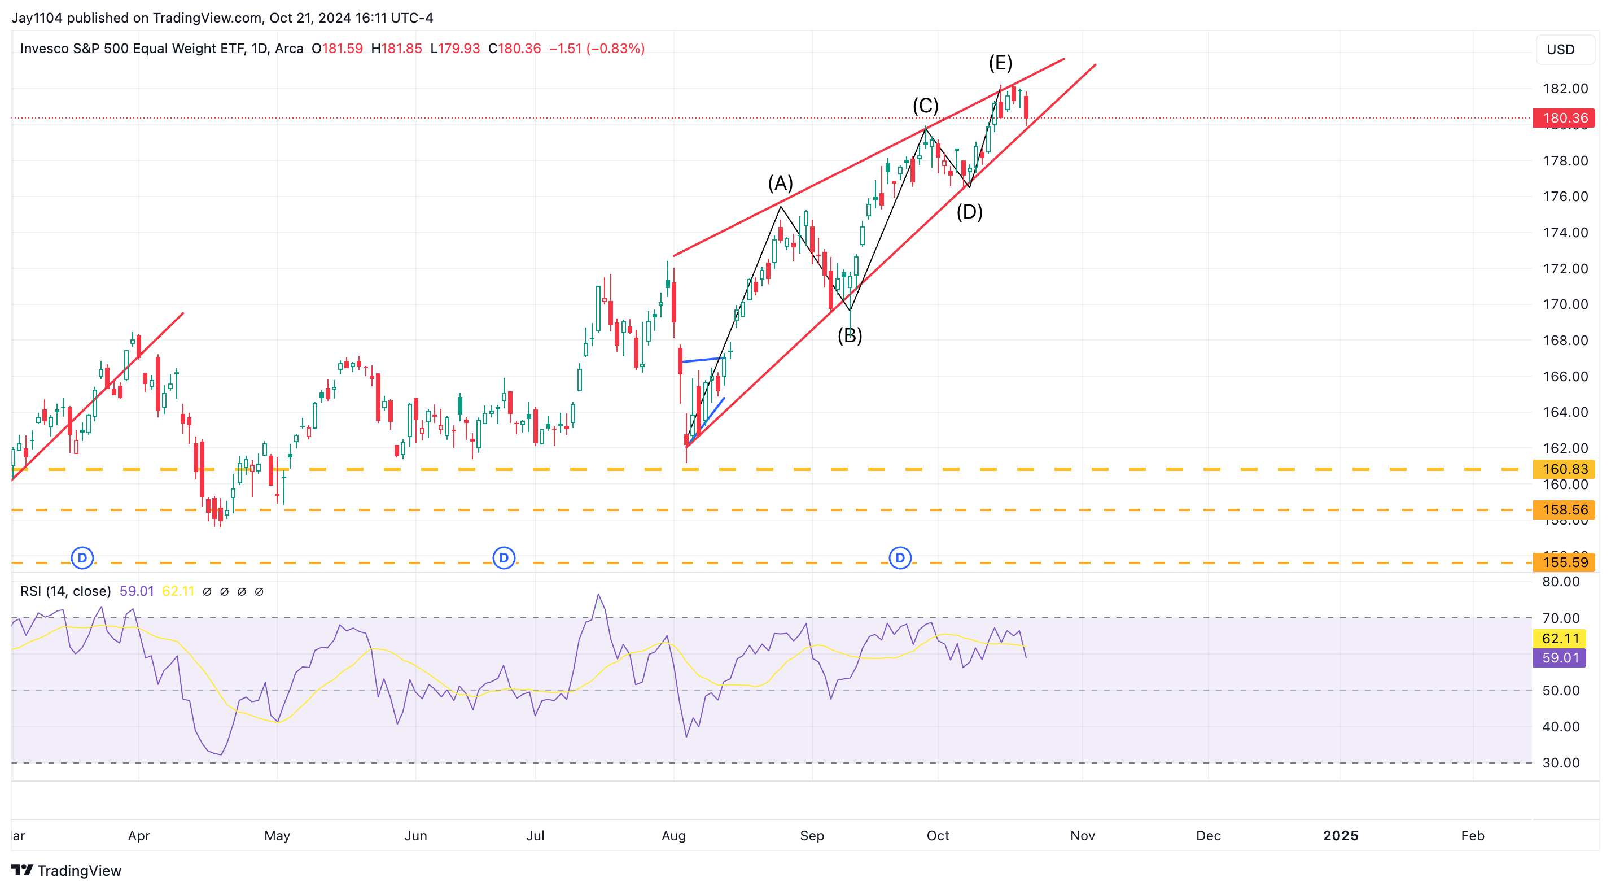Click the RSI value label 59.01
Screen dimensions: 1611x890
(1560, 658)
